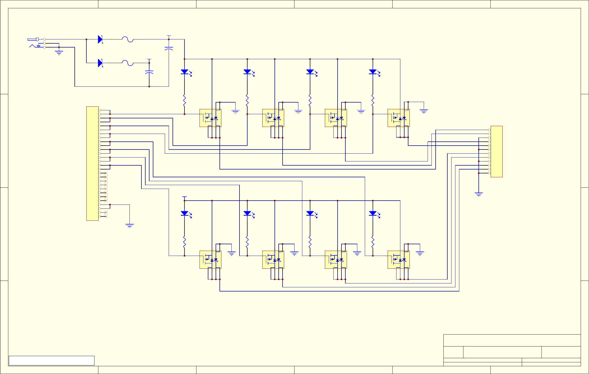The height and width of the screenshot is (374, 589).
Task: Select ground symbol wired to left connector's lower pins
Action: 129,226
